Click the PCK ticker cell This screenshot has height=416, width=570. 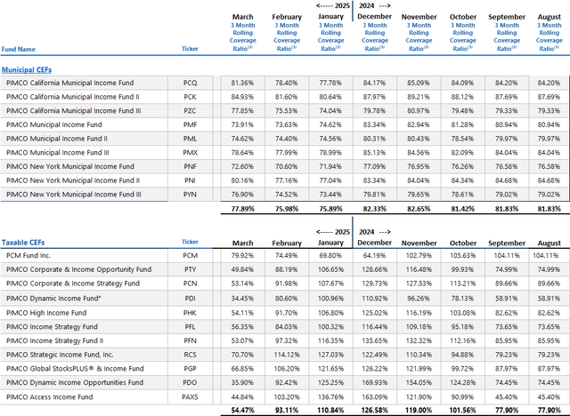[190, 97]
